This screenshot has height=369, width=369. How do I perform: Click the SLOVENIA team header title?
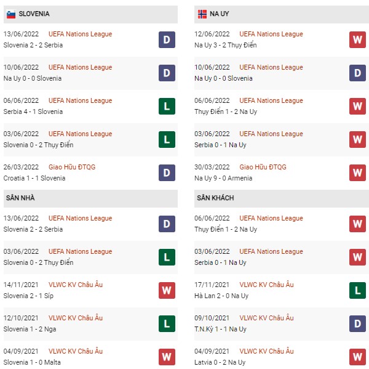pyautogui.click(x=34, y=14)
